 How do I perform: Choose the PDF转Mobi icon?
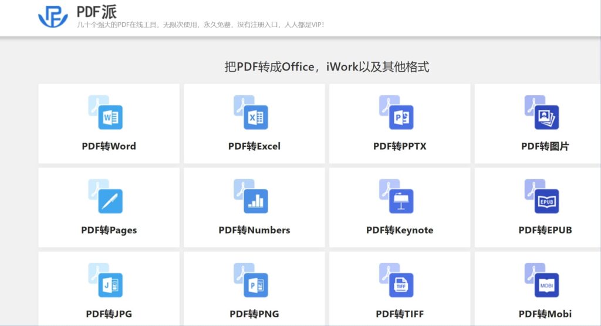click(542, 280)
